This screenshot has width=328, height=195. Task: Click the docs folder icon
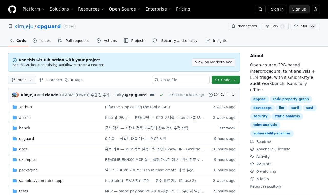point(15,149)
